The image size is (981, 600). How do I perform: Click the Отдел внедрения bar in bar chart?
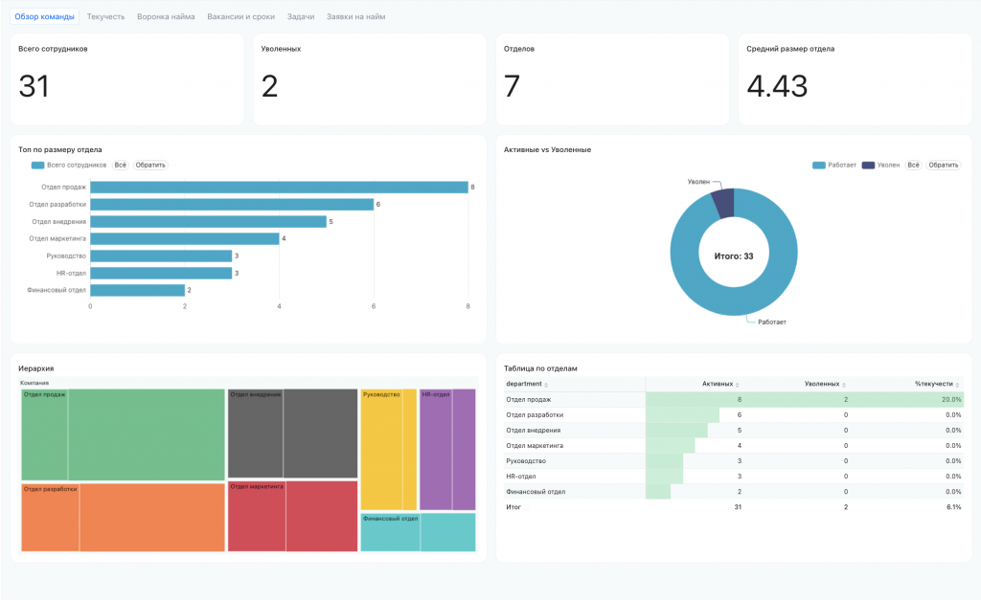[x=208, y=221]
